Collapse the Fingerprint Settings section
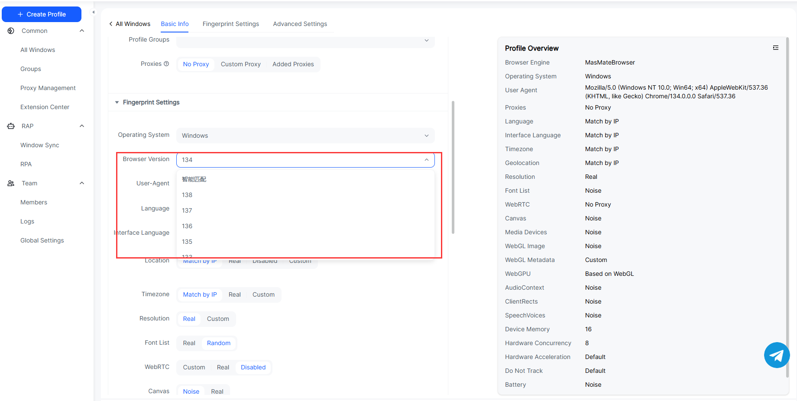Screen dimensions: 797x401 point(117,102)
